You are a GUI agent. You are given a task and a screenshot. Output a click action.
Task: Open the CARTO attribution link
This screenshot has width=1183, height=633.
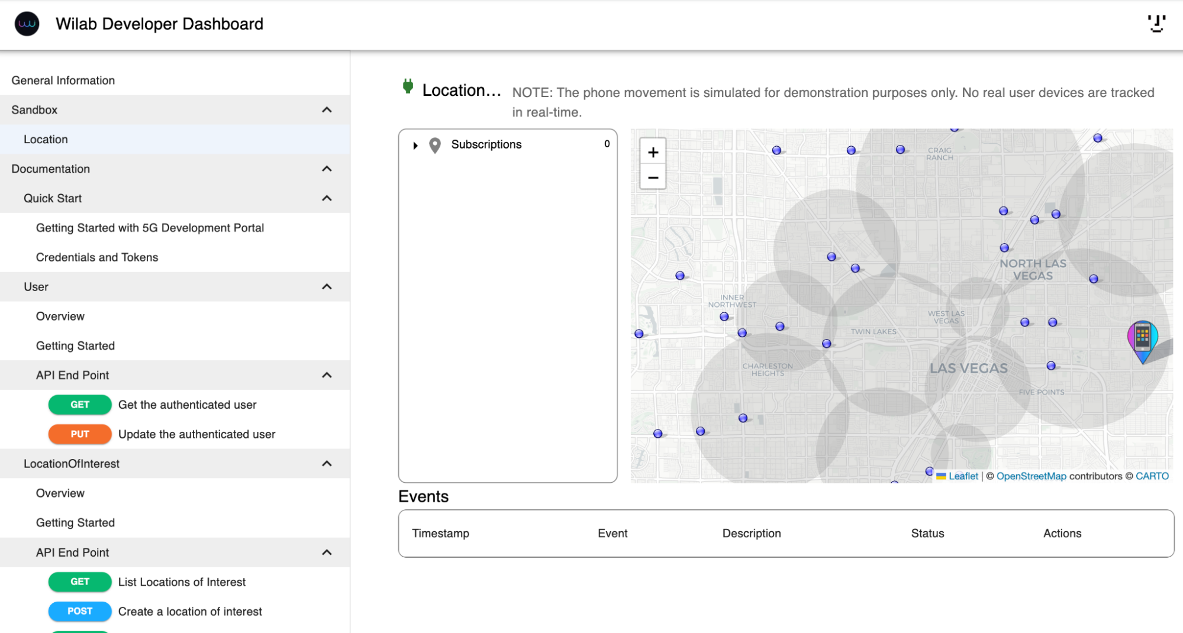[x=1152, y=476]
